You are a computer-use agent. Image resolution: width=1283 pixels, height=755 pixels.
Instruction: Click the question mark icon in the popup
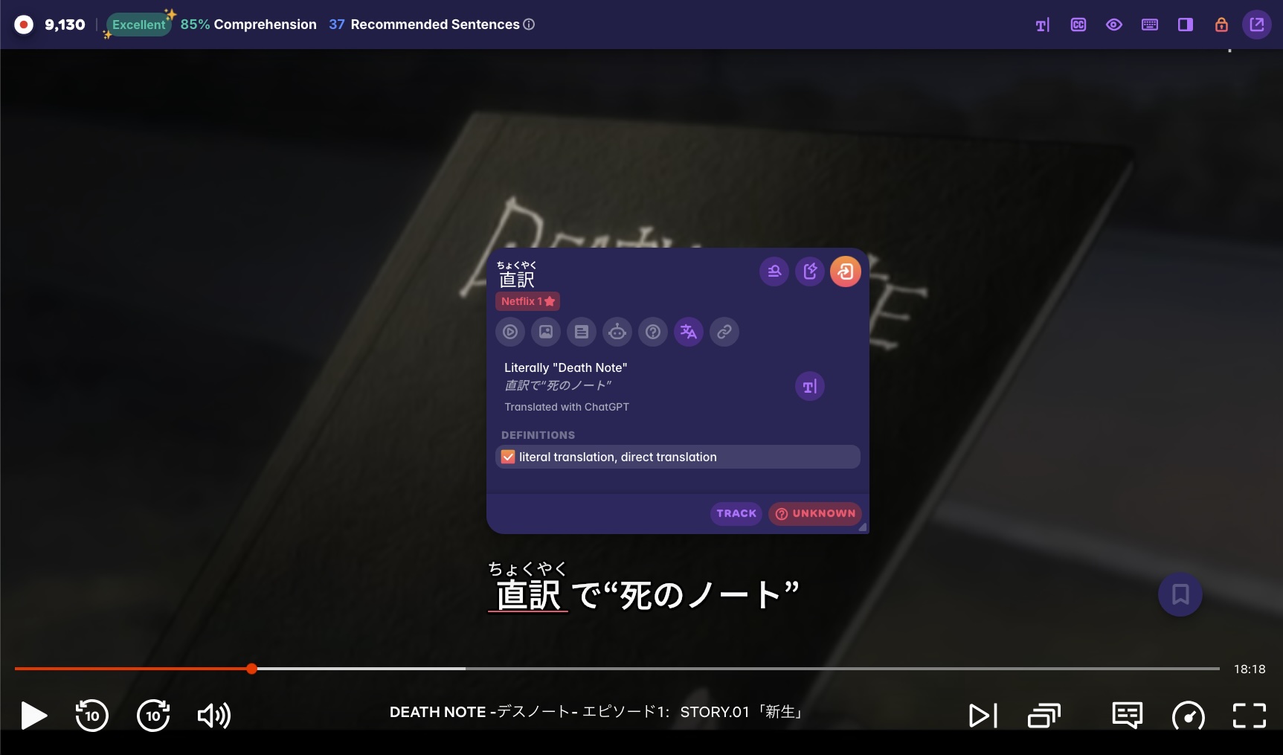coord(653,332)
